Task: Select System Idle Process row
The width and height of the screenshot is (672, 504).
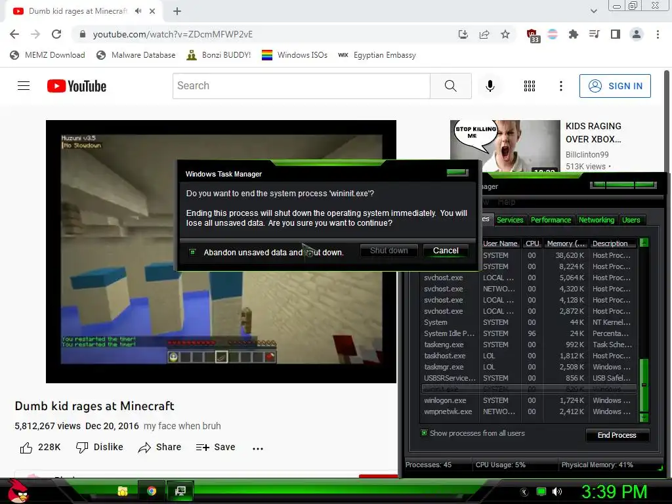Action: (x=528, y=333)
